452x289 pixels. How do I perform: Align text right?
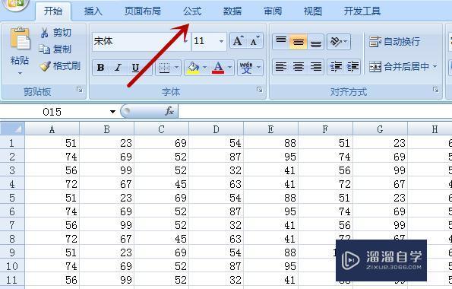(316, 67)
